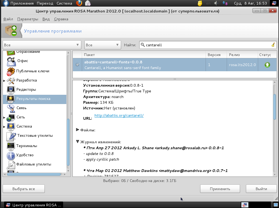Select the Текстовые утилиты tree row
279x208 pixels.
(35, 136)
